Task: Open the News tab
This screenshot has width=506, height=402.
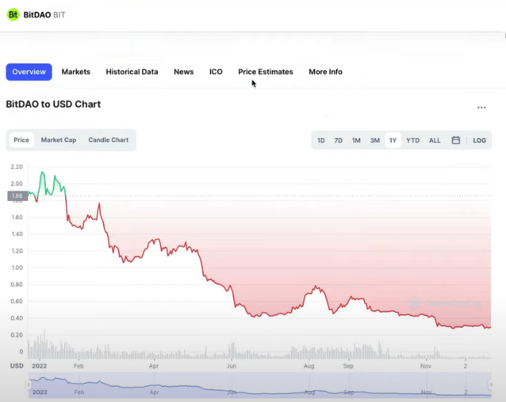Action: click(x=184, y=72)
